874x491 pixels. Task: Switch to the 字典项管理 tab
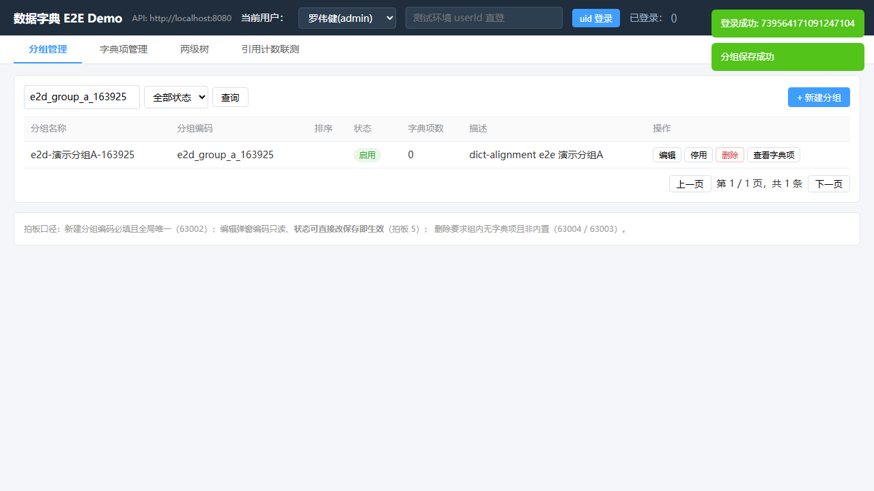pos(124,50)
